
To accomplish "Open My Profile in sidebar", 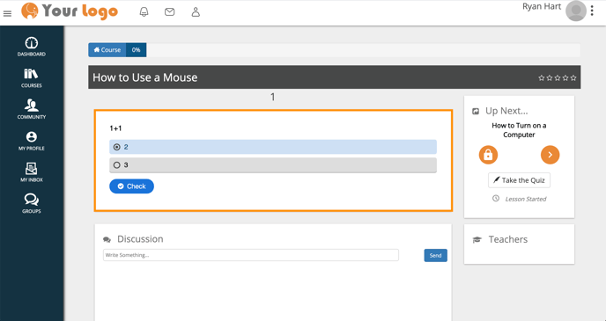I will coord(32,142).
